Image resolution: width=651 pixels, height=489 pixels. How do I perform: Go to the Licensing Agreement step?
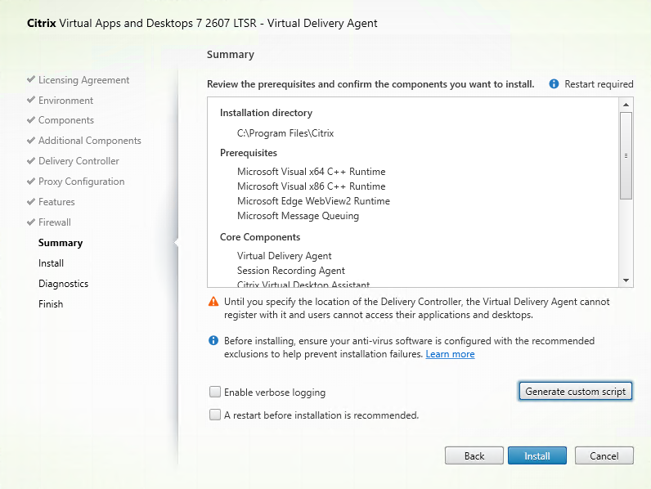point(84,79)
